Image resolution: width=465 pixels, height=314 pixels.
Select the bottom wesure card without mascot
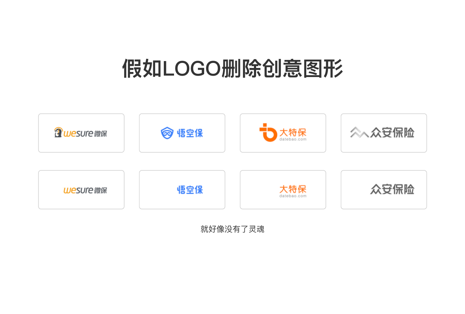(81, 190)
